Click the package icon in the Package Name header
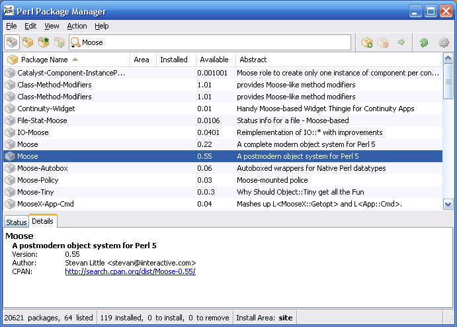The width and height of the screenshot is (457, 327). point(13,60)
